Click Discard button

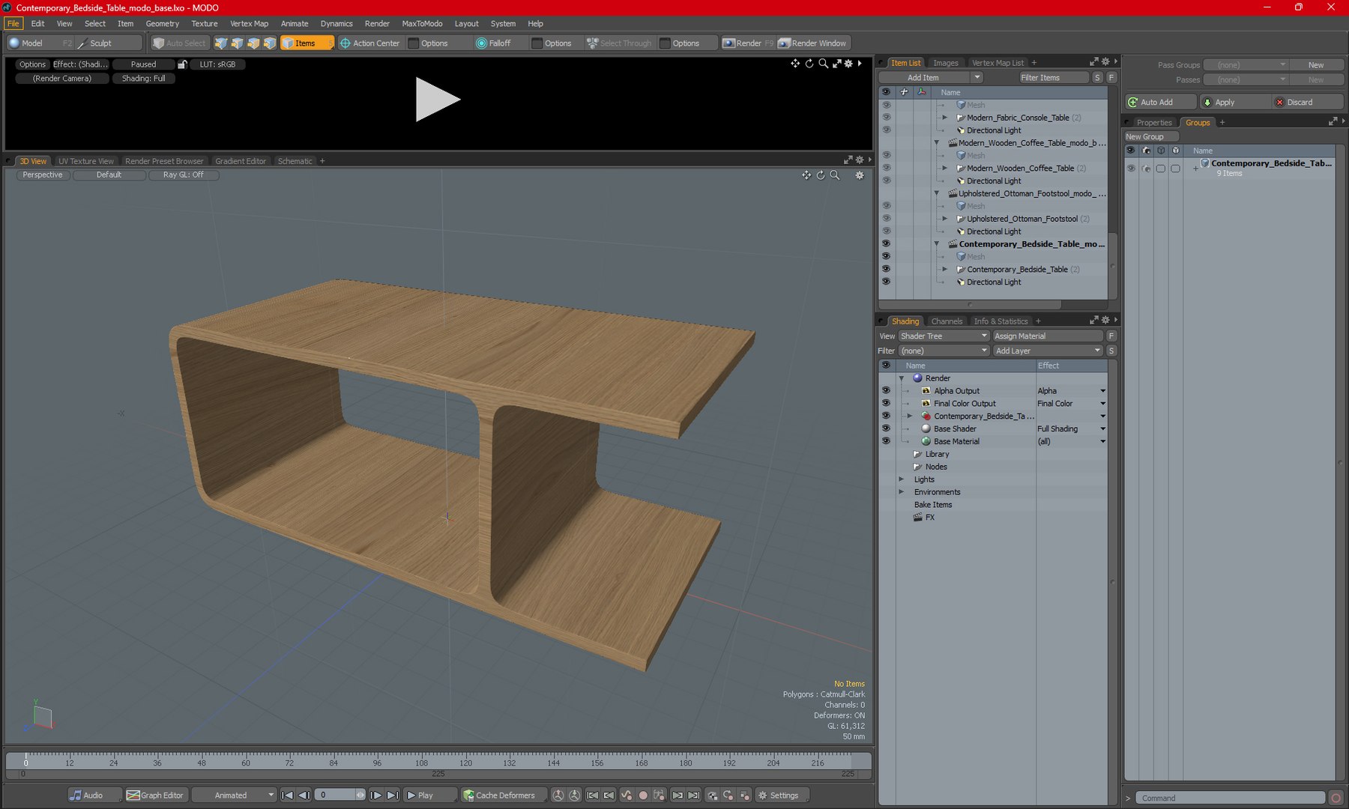1307,102
